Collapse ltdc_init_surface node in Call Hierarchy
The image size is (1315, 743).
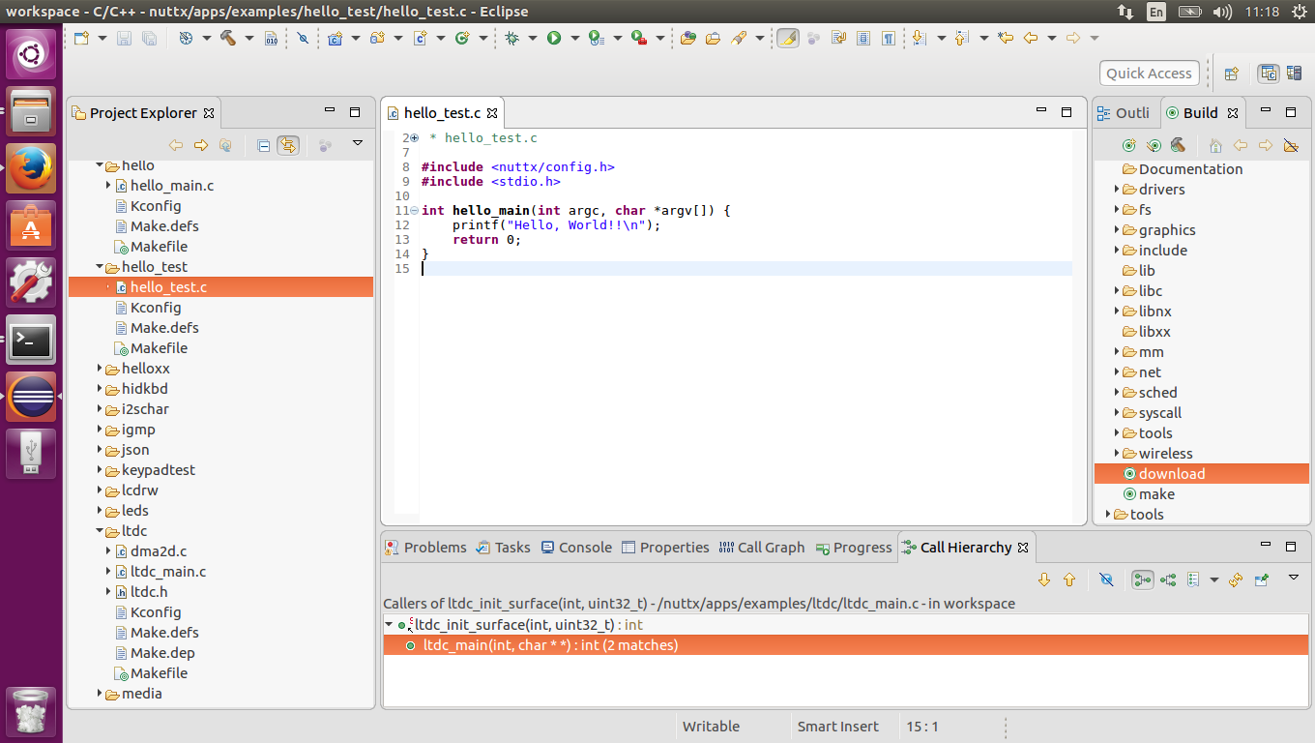tap(389, 625)
